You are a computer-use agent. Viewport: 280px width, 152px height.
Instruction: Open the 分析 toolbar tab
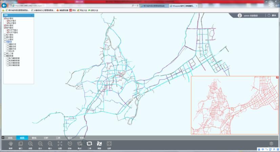pos(46,138)
